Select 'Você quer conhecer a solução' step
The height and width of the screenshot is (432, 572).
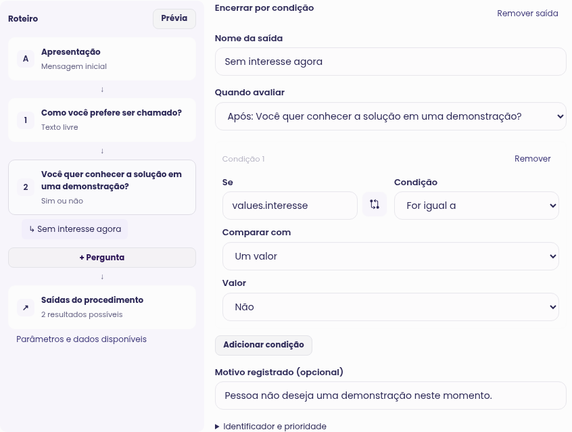(102, 187)
